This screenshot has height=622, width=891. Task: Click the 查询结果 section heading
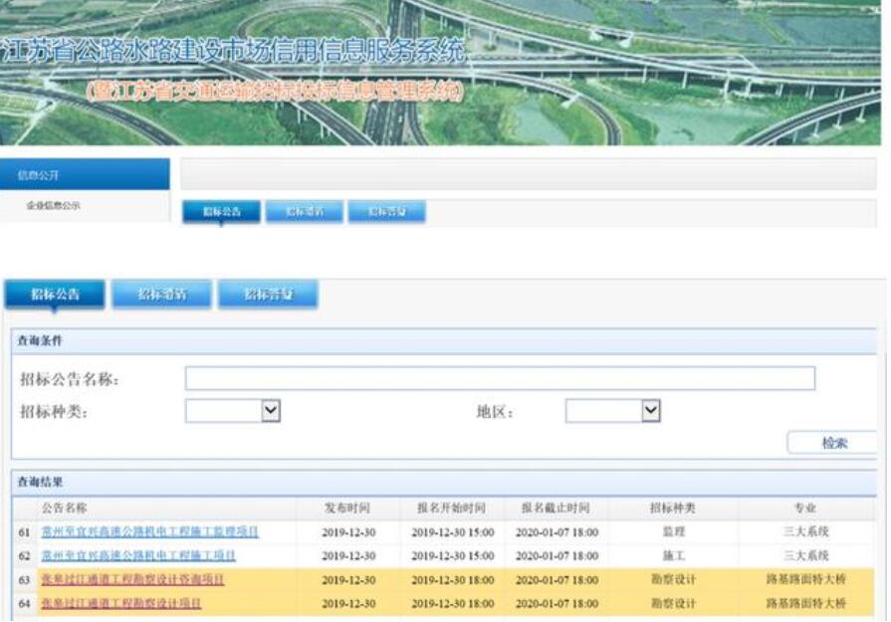coord(40,483)
